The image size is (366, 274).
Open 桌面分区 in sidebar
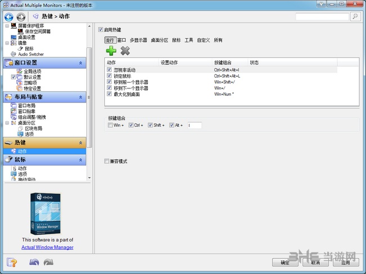(x=26, y=123)
